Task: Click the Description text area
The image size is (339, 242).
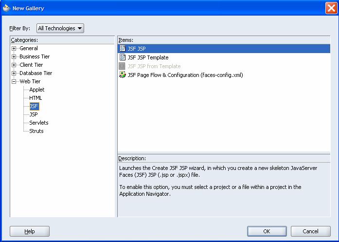Action: (x=224, y=189)
